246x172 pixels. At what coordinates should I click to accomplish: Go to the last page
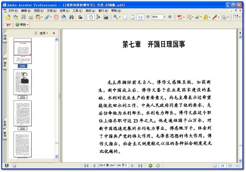tap(140, 165)
